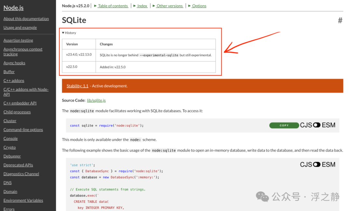Open C++ embedder API page
This screenshot has height=211, width=351.
pos(20,103)
